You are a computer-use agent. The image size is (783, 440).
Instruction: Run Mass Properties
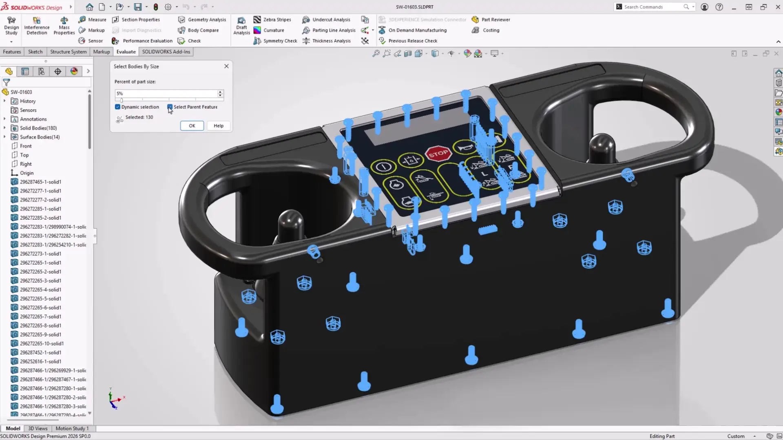click(x=64, y=25)
